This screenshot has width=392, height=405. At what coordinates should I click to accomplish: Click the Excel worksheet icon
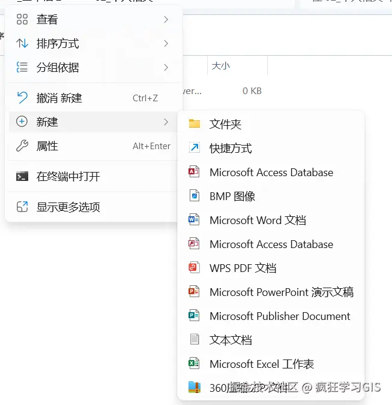[x=194, y=364]
